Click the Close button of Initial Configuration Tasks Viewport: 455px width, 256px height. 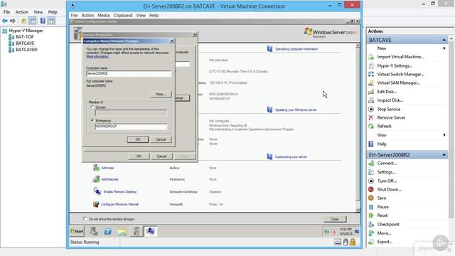pos(335,219)
